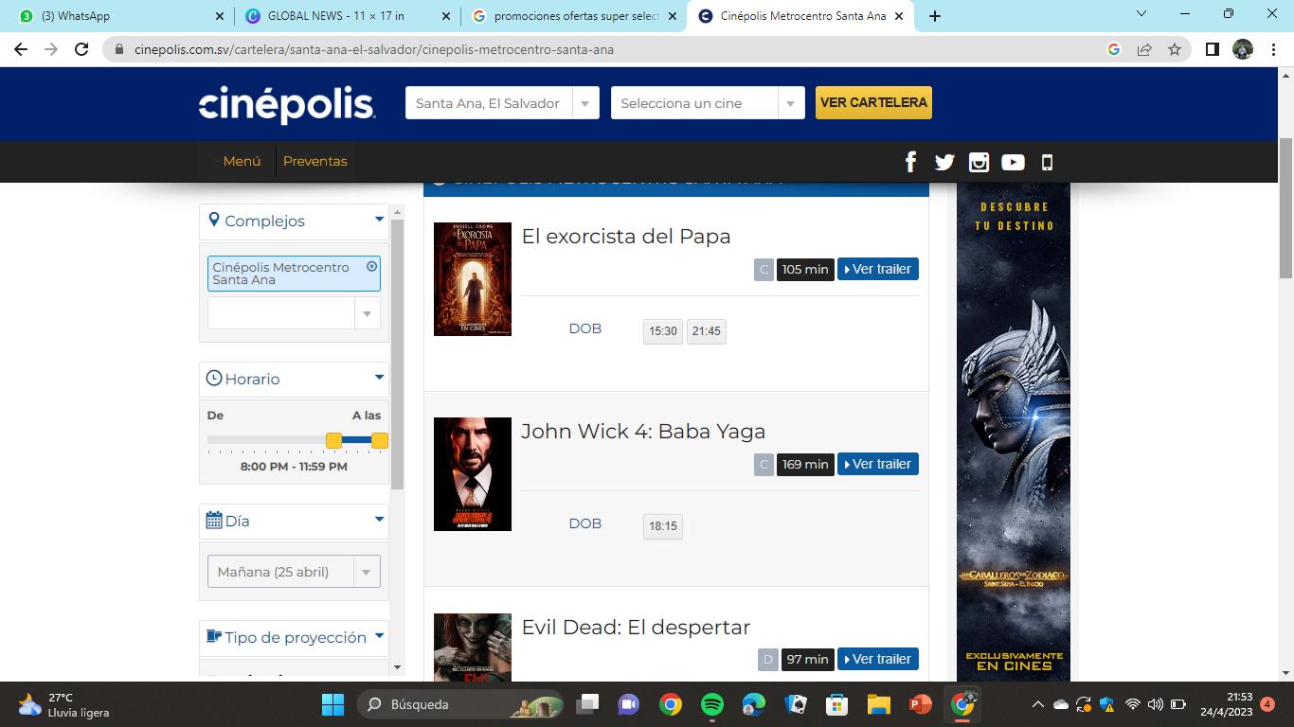
Task: Open Windows Start menu
Action: [x=333, y=704]
